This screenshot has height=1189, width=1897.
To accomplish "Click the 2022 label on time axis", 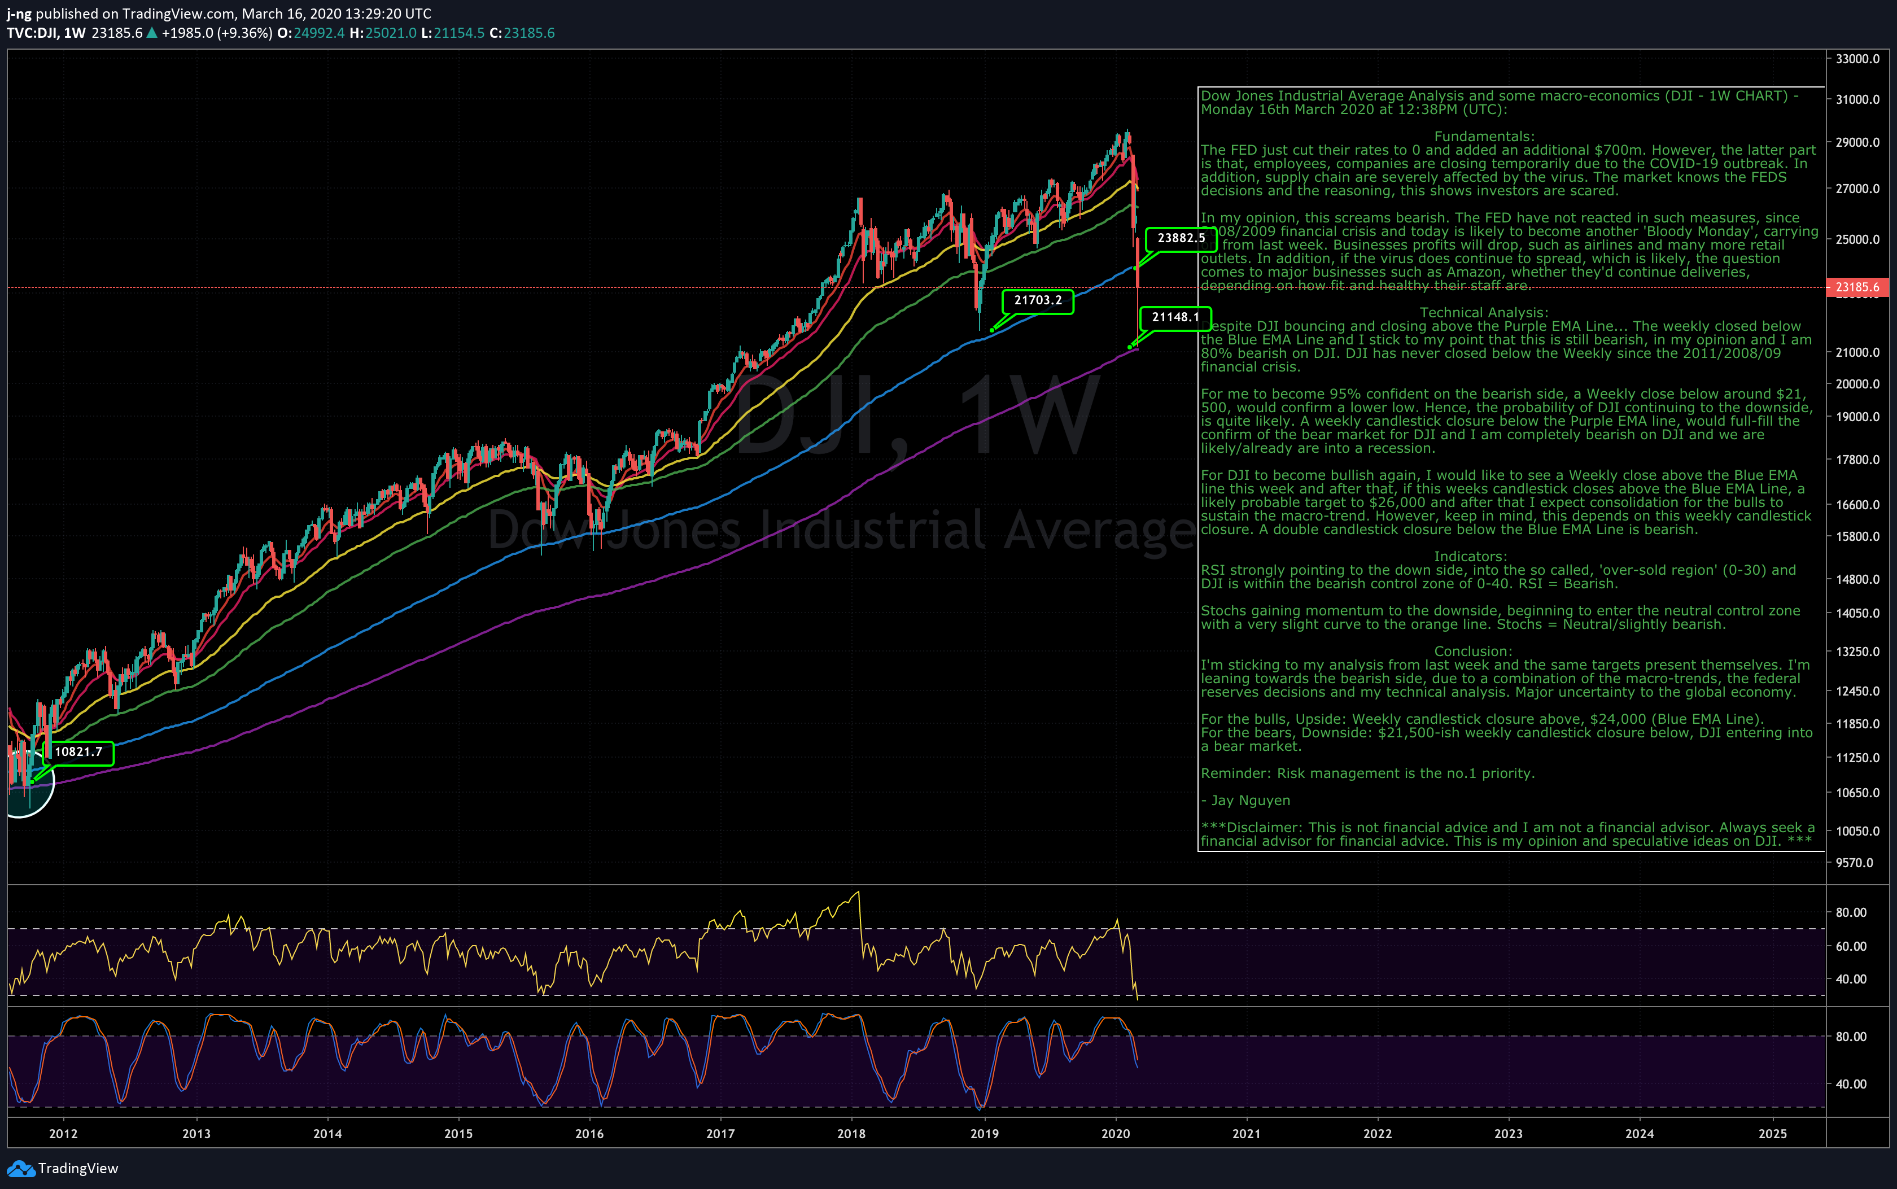I will [x=1378, y=1134].
